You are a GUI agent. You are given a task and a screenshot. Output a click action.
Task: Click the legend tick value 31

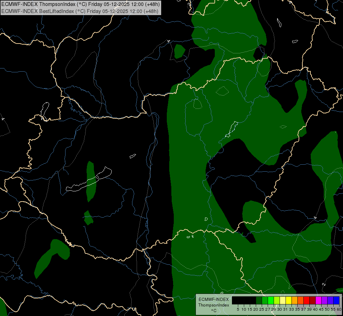tap(286, 309)
